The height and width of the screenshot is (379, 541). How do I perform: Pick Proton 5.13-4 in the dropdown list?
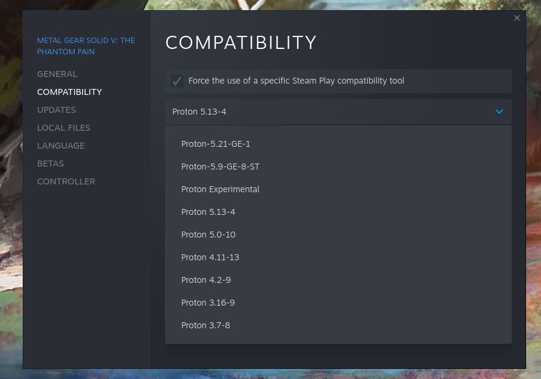[208, 212]
